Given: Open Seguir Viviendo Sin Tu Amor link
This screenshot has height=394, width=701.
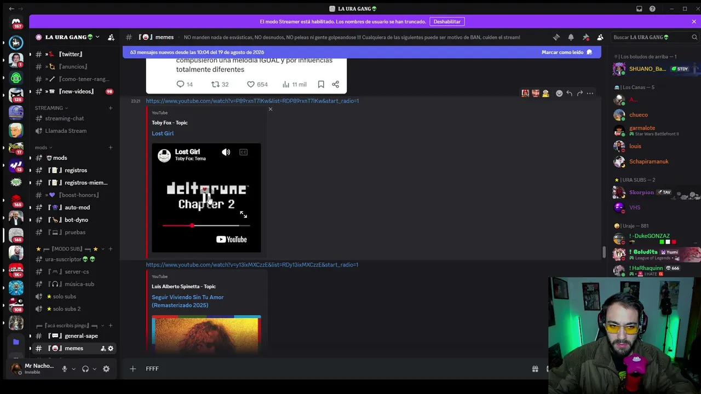Looking at the screenshot, I should pos(188,301).
